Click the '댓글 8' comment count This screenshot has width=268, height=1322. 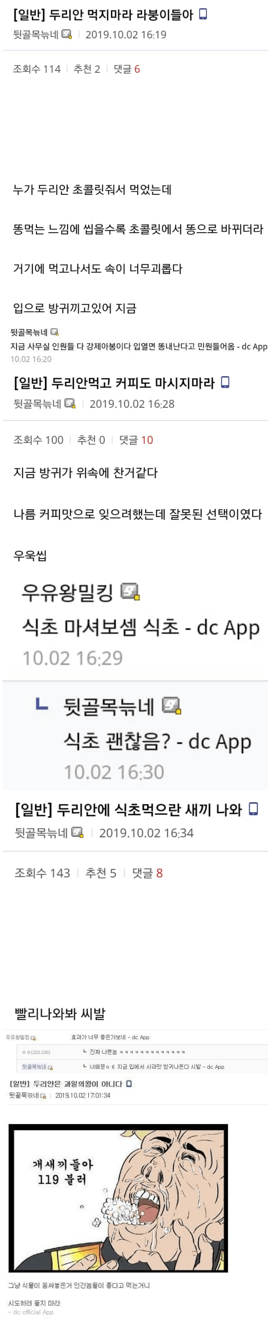tap(147, 873)
